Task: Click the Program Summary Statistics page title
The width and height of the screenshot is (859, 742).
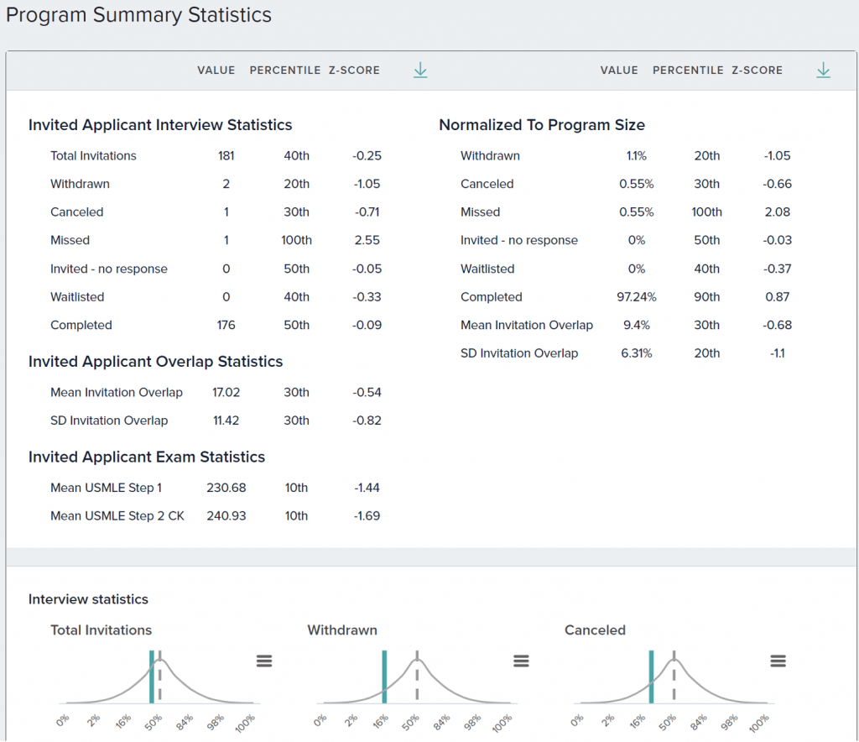Action: tap(139, 15)
